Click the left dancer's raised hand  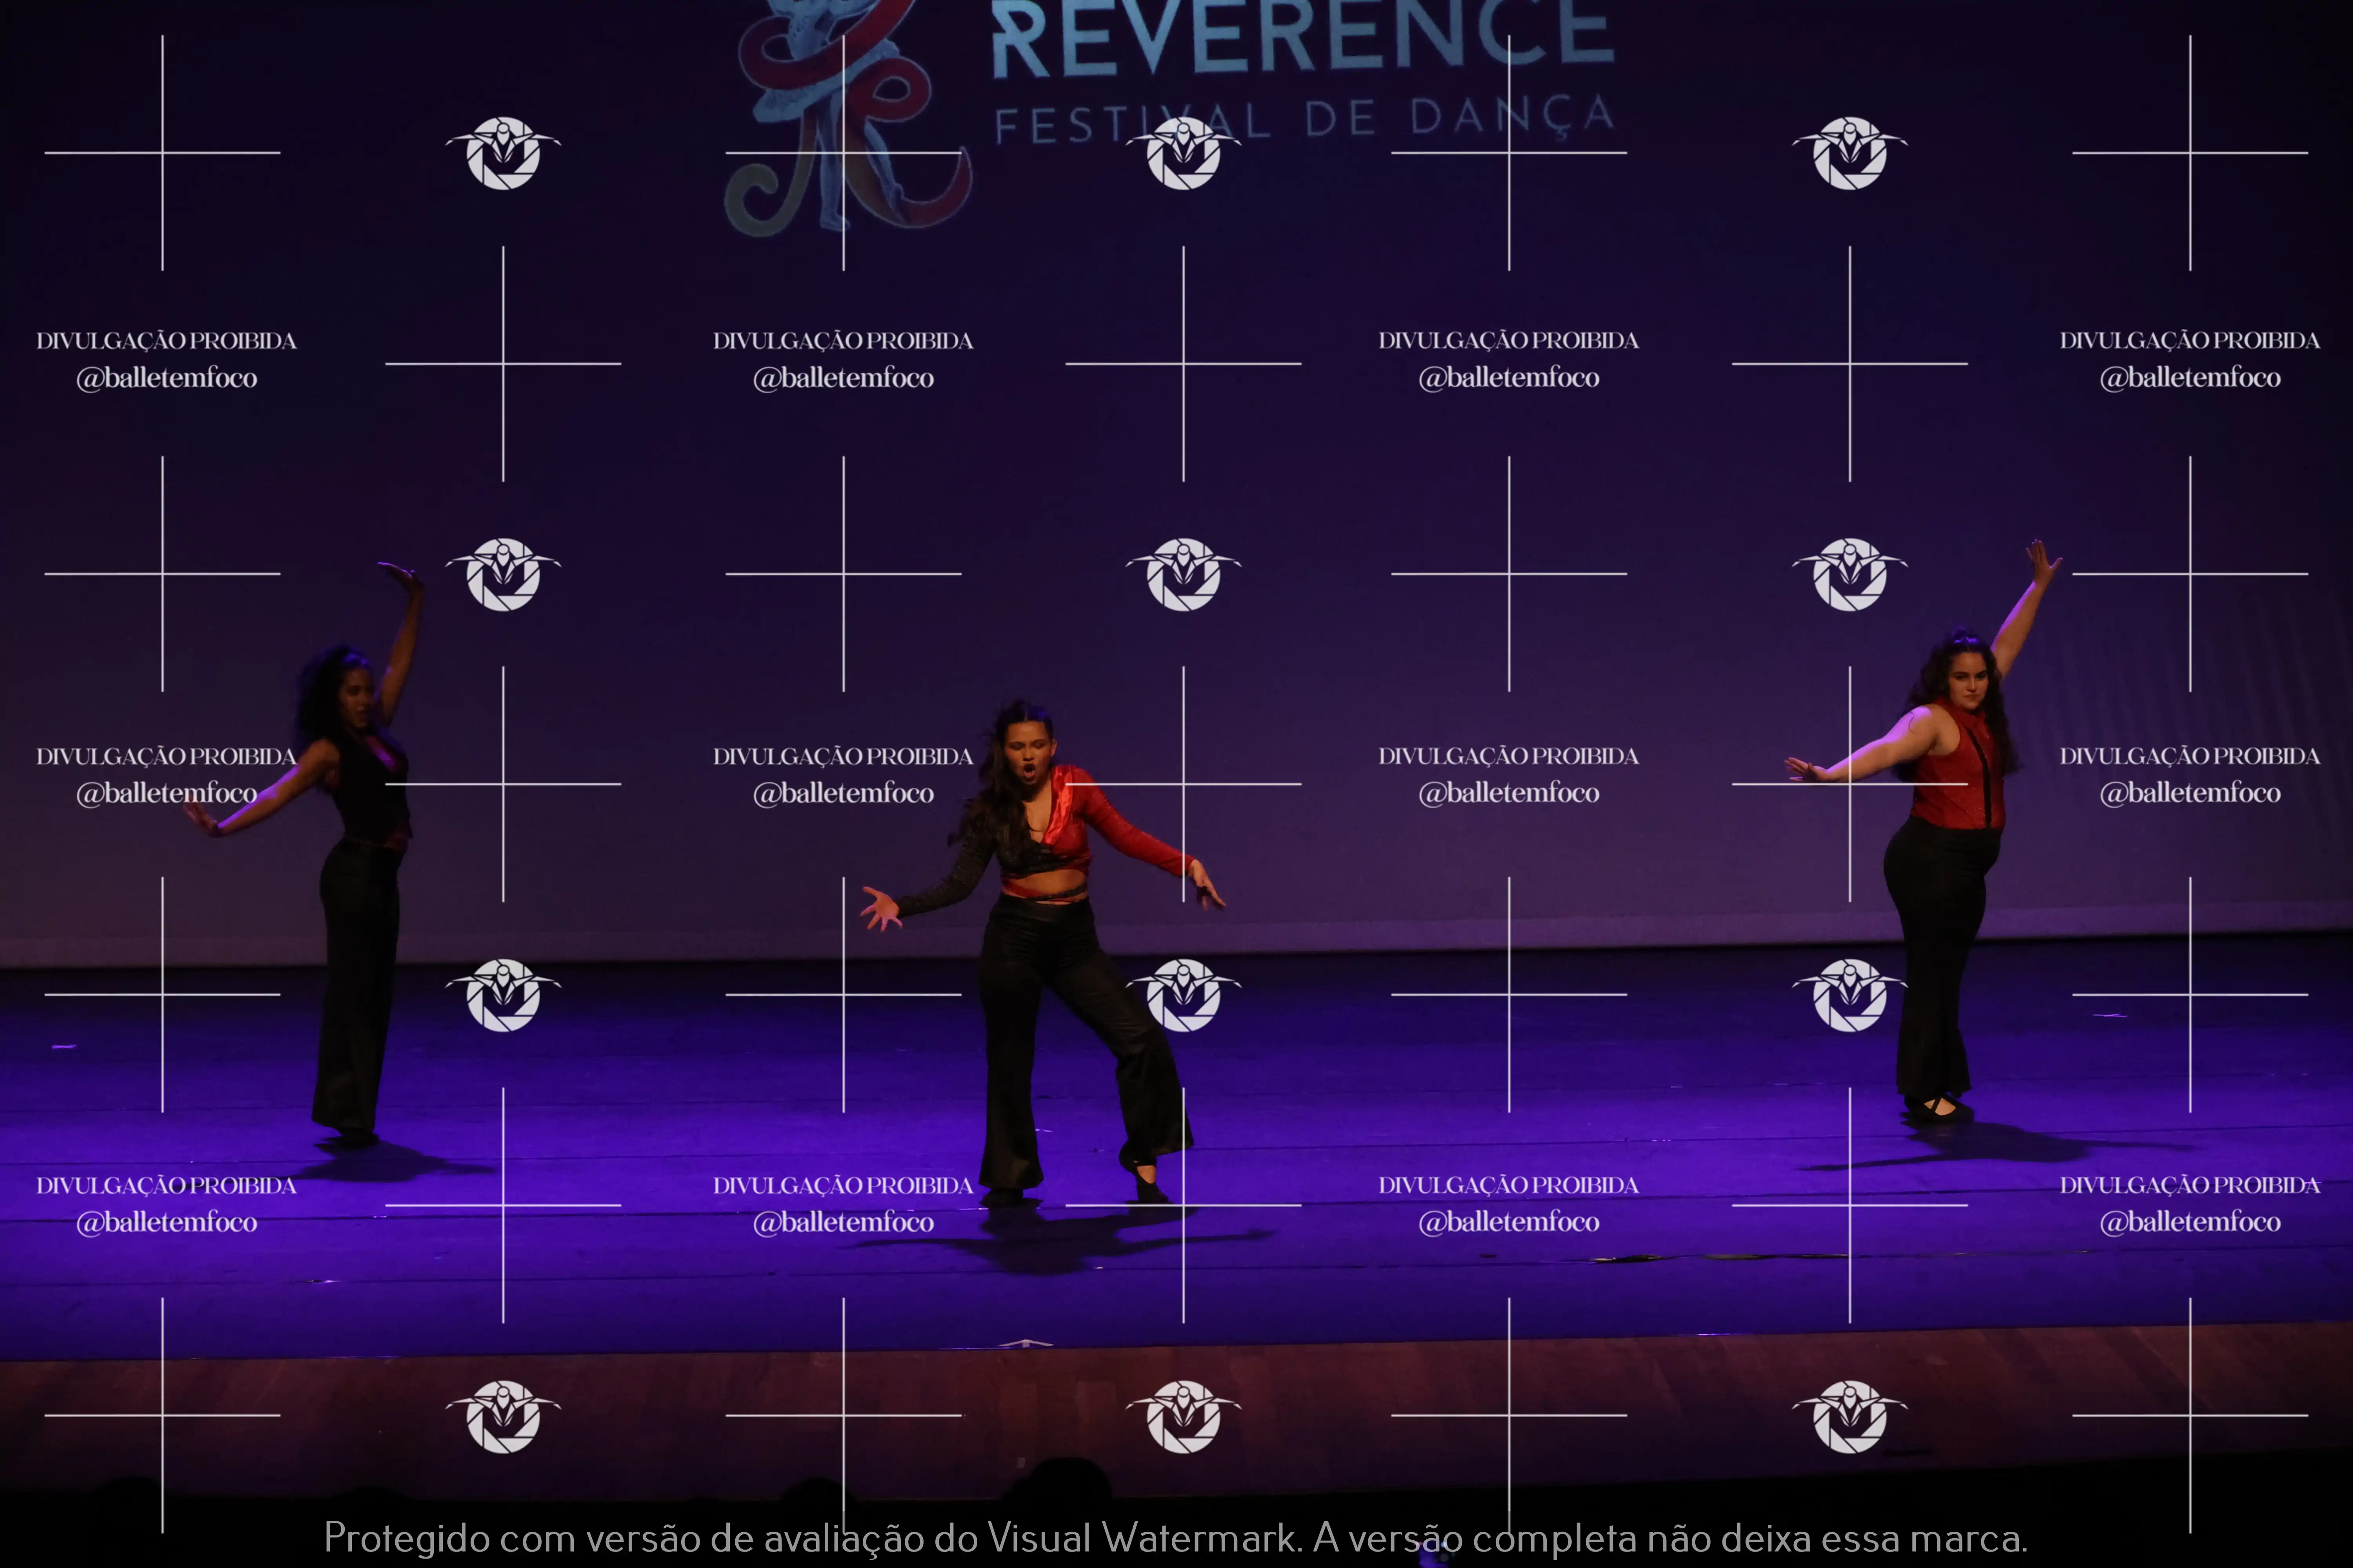(402, 575)
